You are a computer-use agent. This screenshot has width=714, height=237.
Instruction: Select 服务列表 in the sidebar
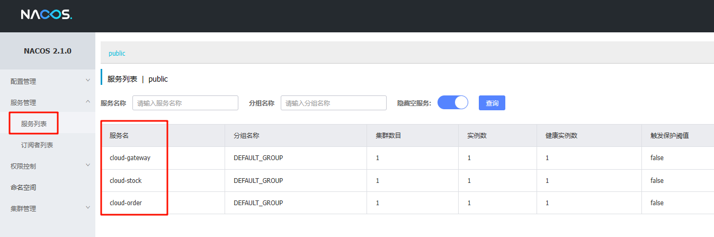pyautogui.click(x=34, y=124)
